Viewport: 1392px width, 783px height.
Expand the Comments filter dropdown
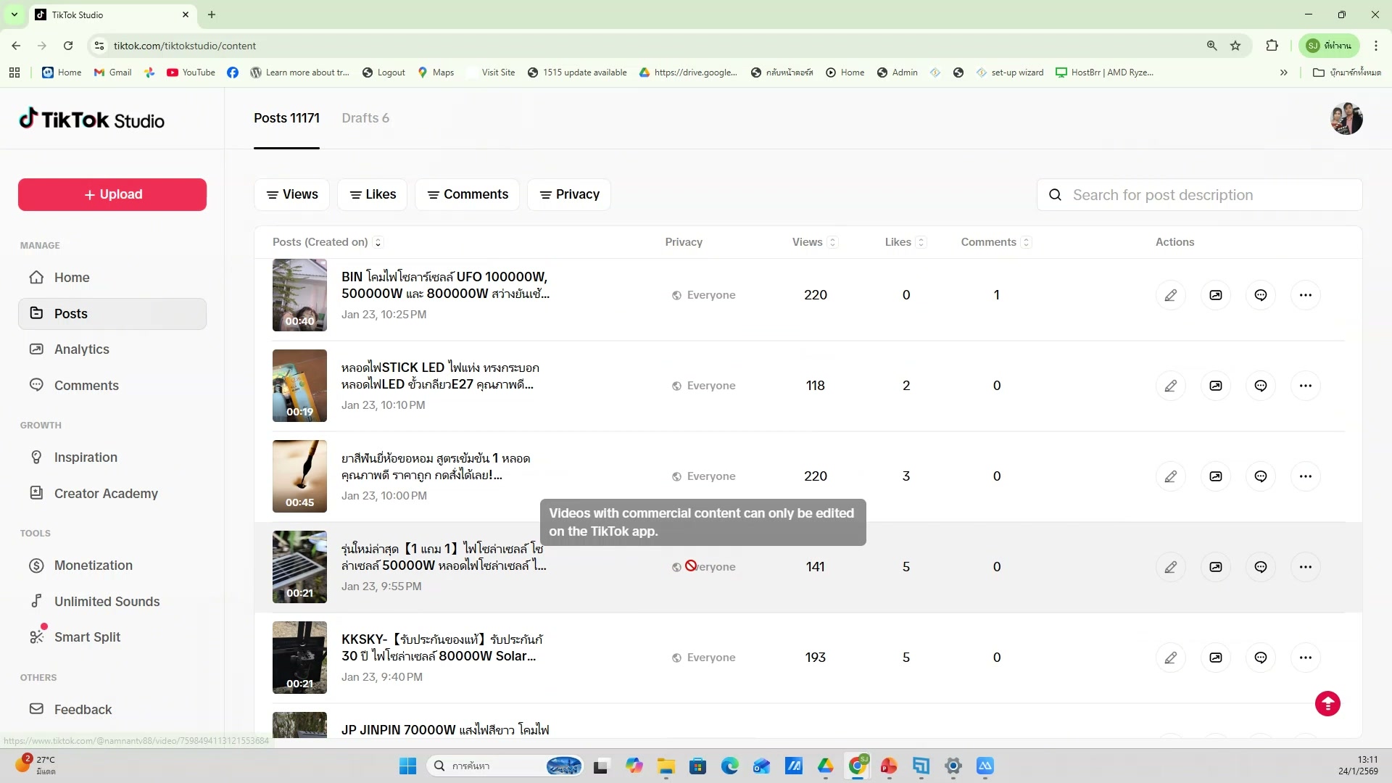468,194
